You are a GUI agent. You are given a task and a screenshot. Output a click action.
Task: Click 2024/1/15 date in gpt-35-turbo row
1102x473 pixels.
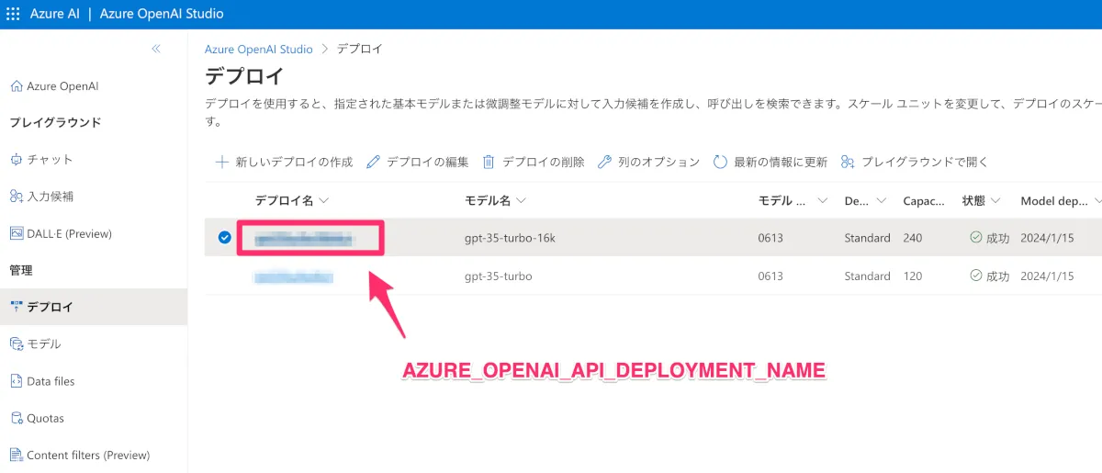pyautogui.click(x=1046, y=276)
